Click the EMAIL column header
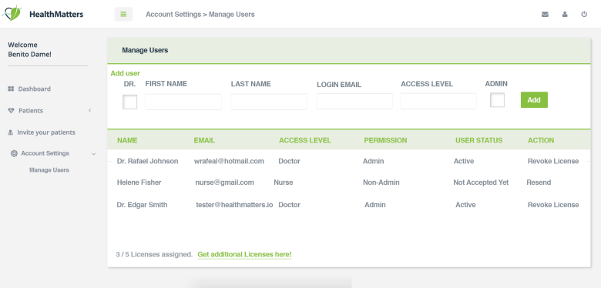The height and width of the screenshot is (288, 601). coord(204,141)
